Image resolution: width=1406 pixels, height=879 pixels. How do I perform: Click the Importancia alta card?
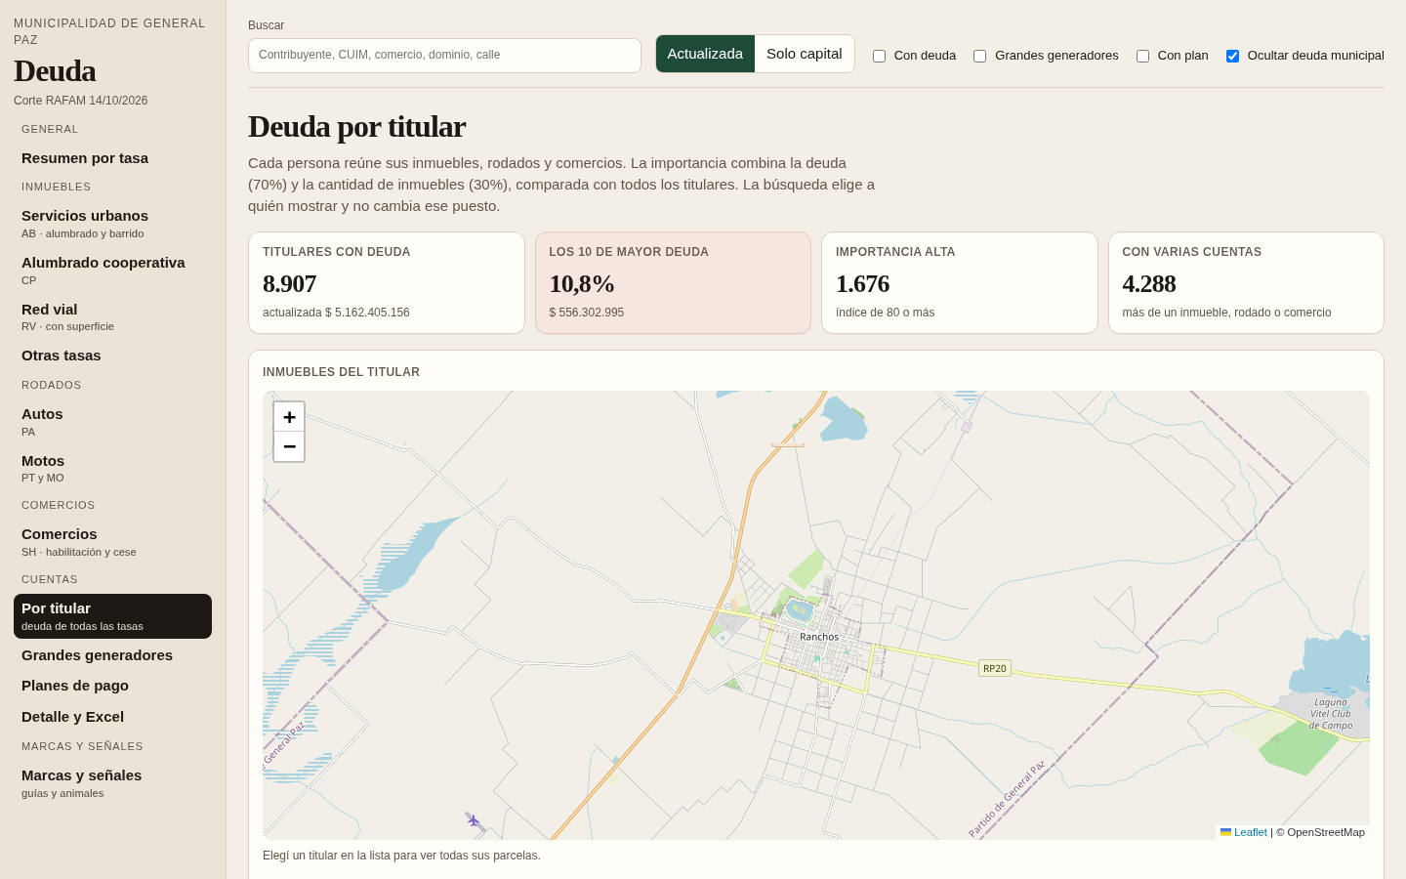tap(960, 282)
